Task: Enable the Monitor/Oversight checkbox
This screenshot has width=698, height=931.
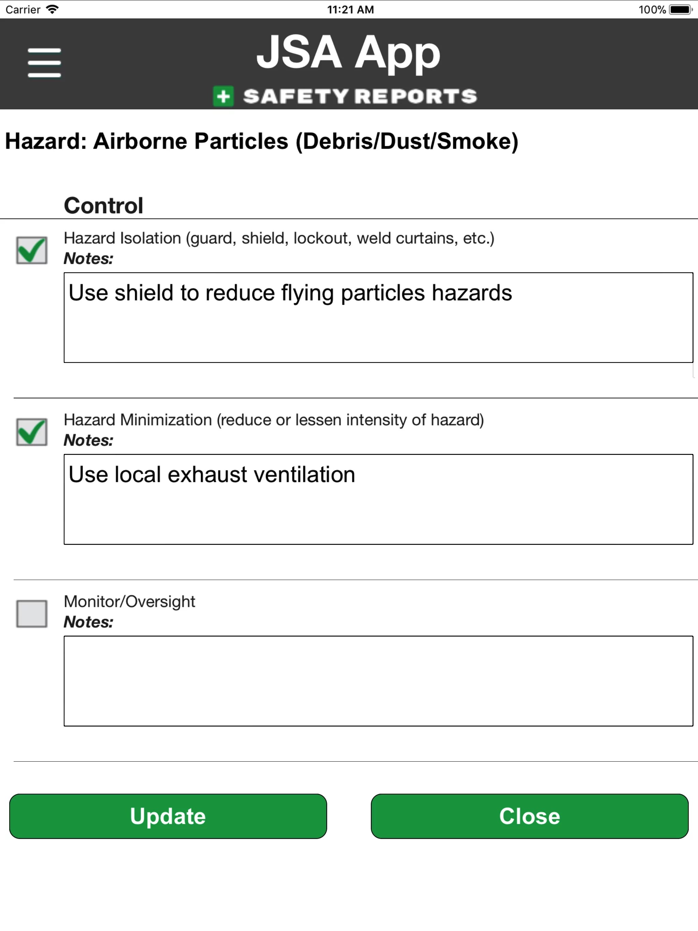Action: click(x=32, y=614)
